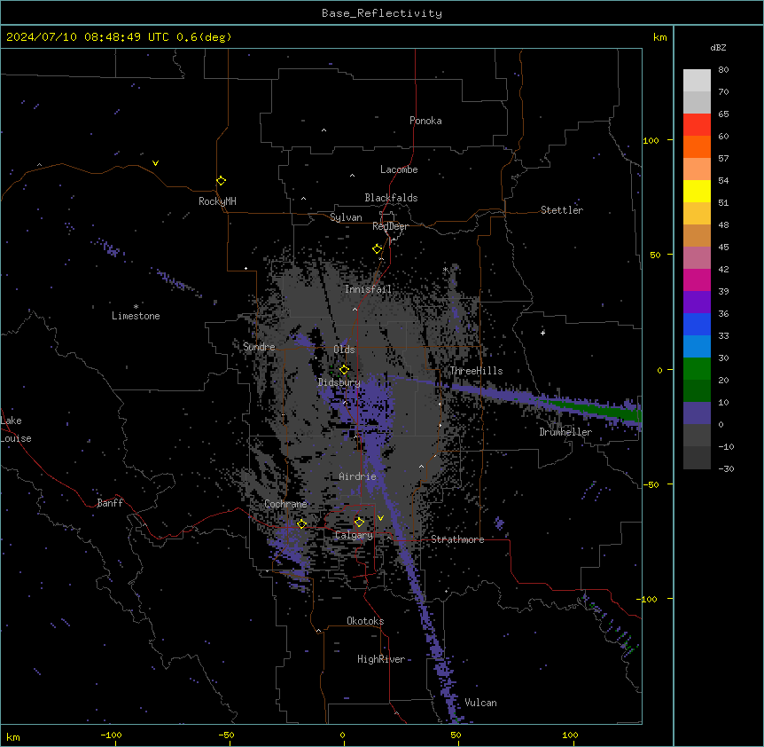Click the Didsbury city label
The image size is (764, 747).
coord(339,382)
